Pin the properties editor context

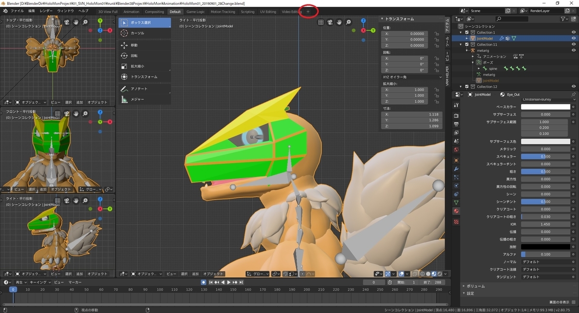click(573, 95)
